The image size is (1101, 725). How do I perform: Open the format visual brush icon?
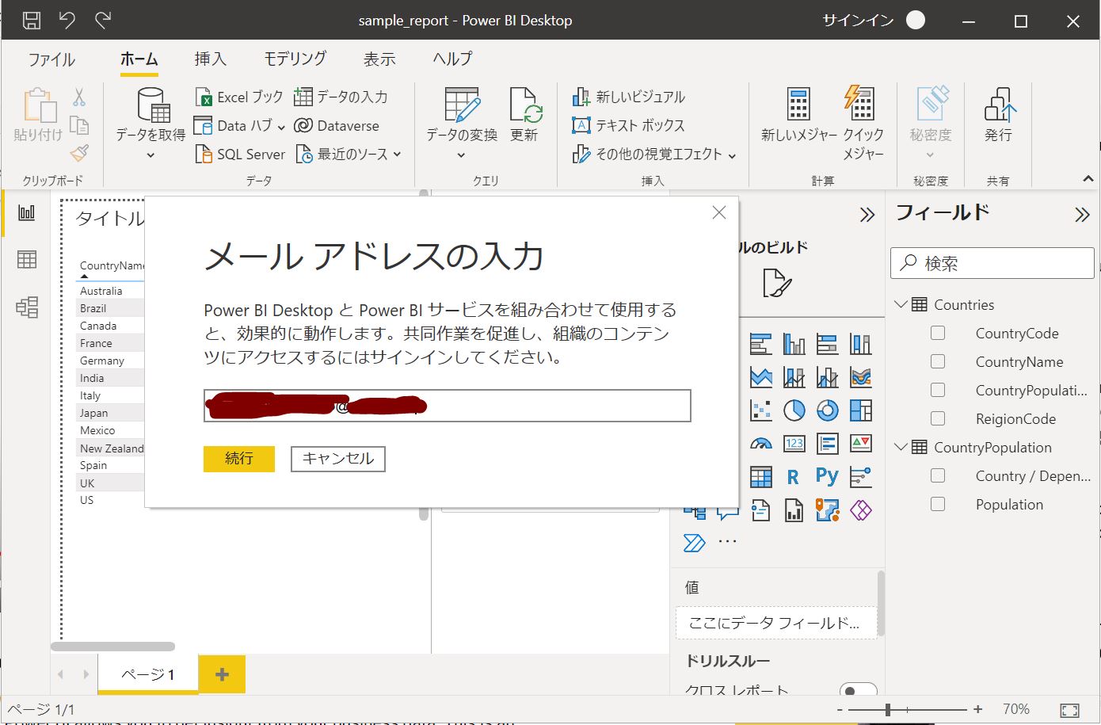(x=776, y=283)
